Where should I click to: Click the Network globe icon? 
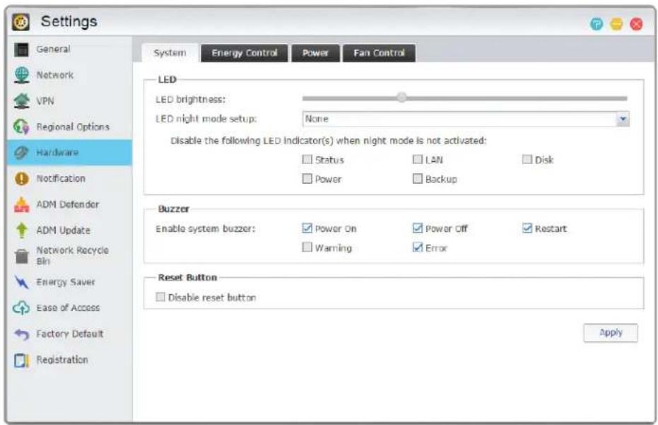pyautogui.click(x=21, y=75)
